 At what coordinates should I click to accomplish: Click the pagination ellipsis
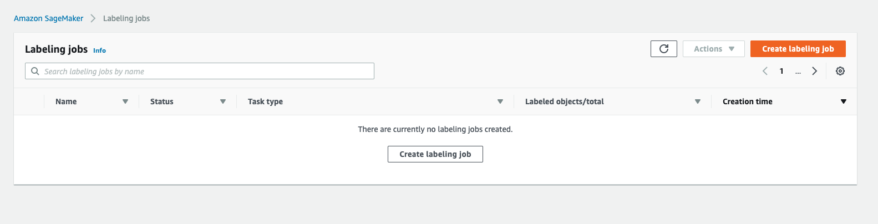798,72
